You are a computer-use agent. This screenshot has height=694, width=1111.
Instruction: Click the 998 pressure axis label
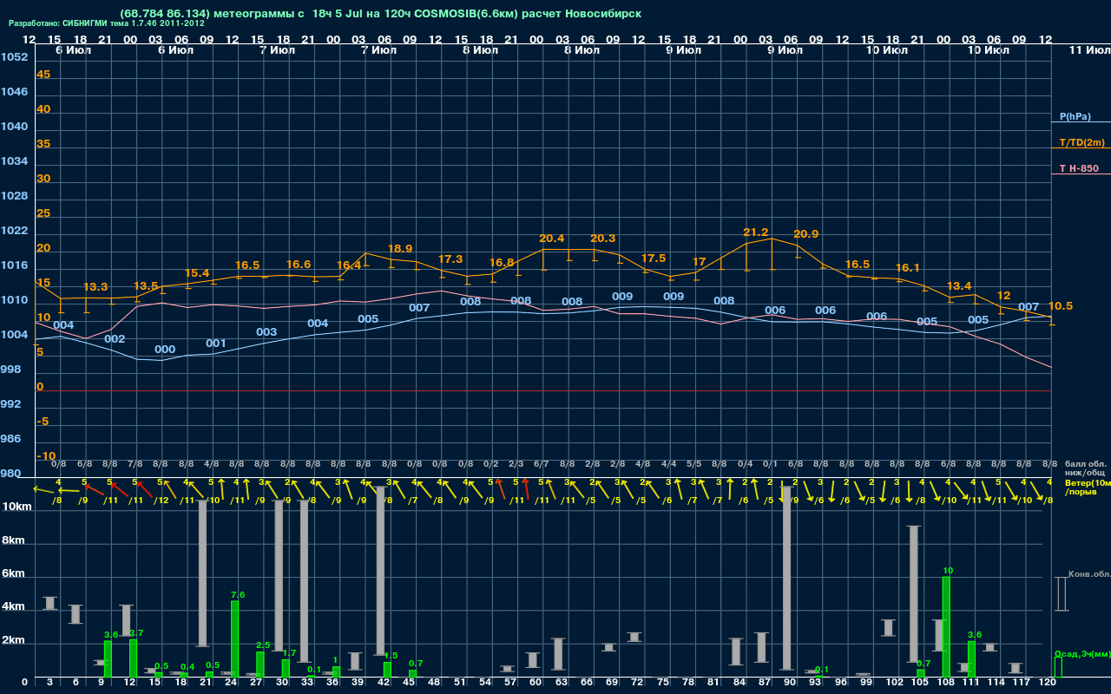[x=10, y=370]
